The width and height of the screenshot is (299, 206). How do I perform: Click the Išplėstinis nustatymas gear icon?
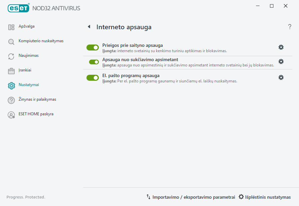click(x=241, y=197)
